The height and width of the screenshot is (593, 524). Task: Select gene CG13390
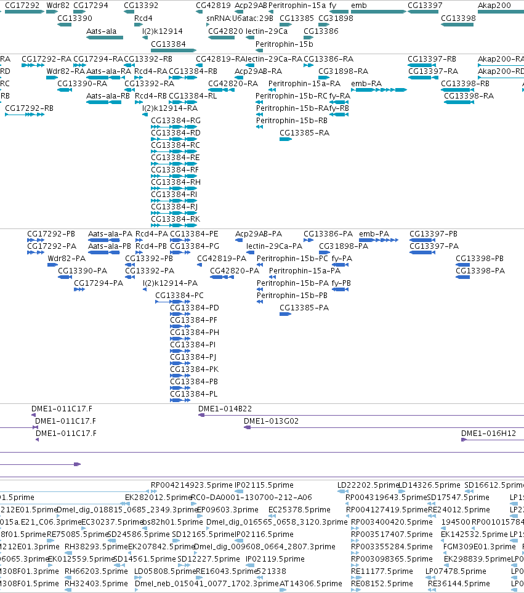[x=64, y=25]
